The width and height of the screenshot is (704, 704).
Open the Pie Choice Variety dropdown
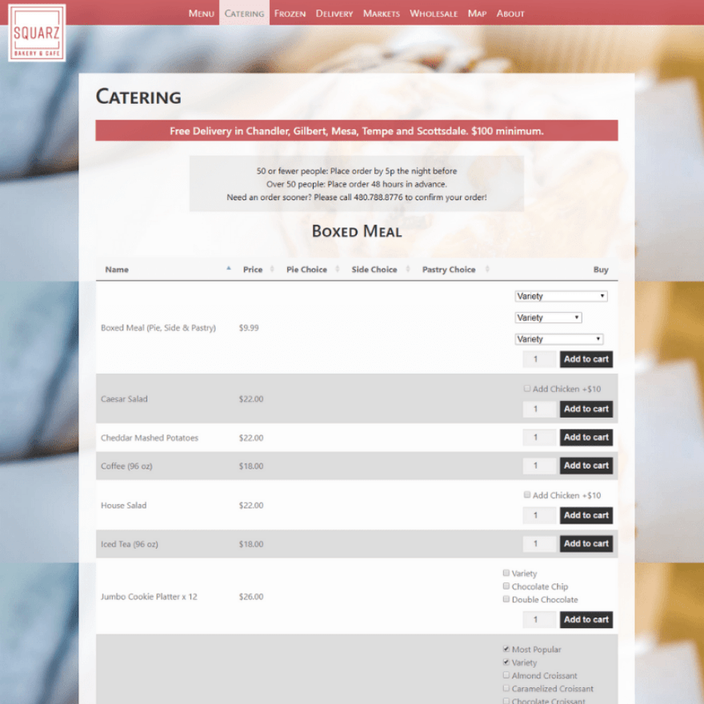click(x=561, y=296)
